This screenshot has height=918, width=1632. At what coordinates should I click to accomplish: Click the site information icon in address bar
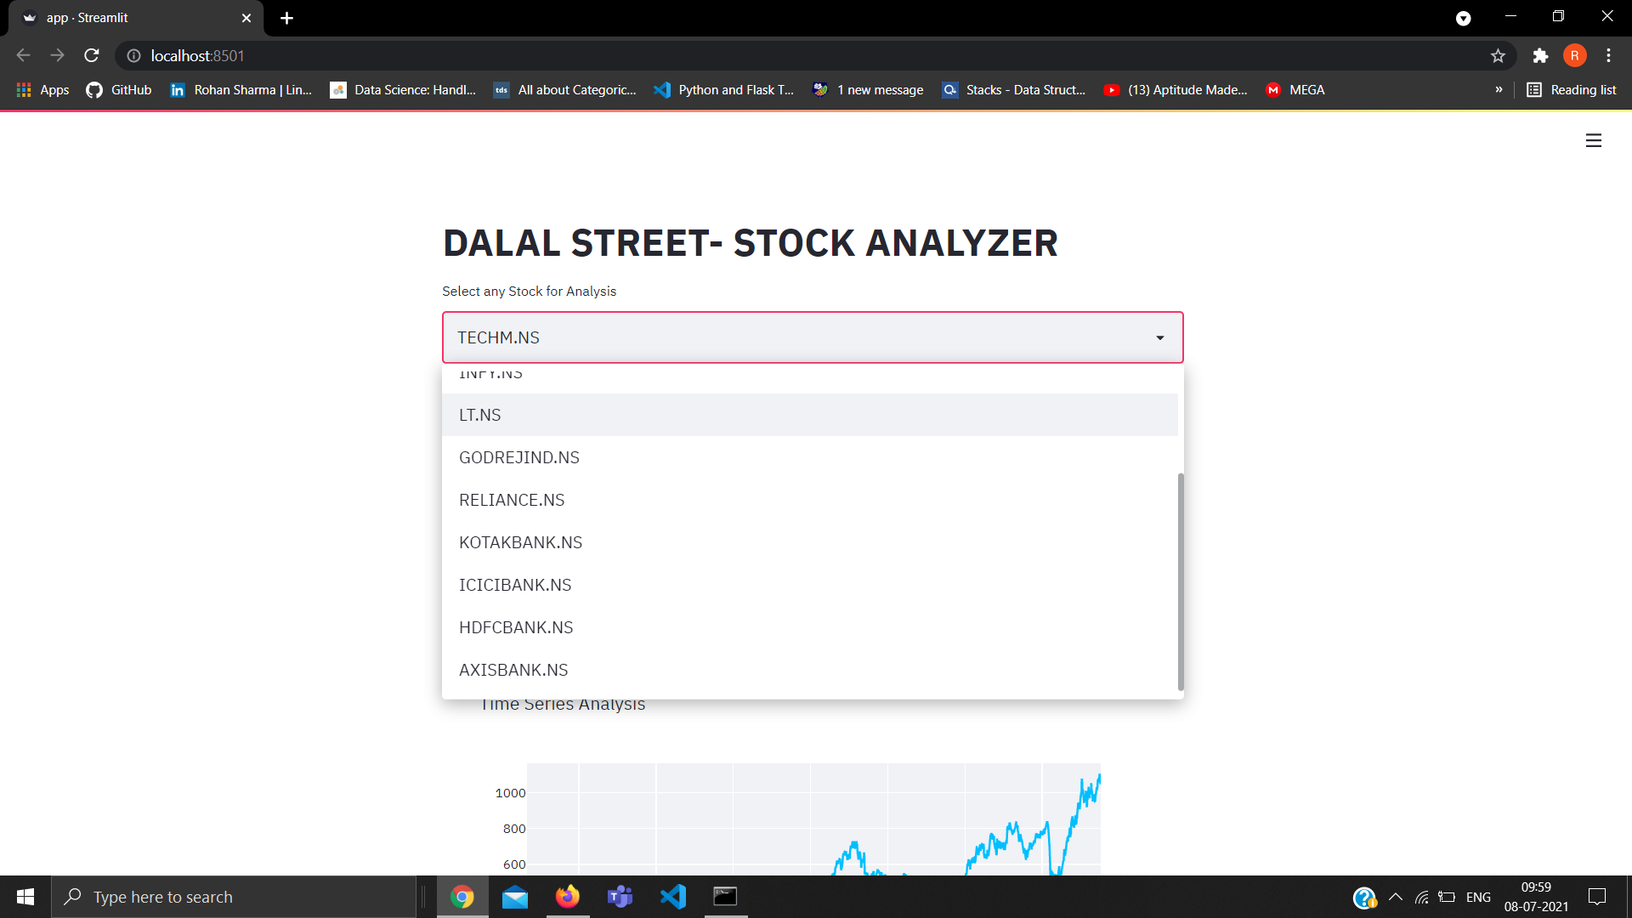(133, 55)
